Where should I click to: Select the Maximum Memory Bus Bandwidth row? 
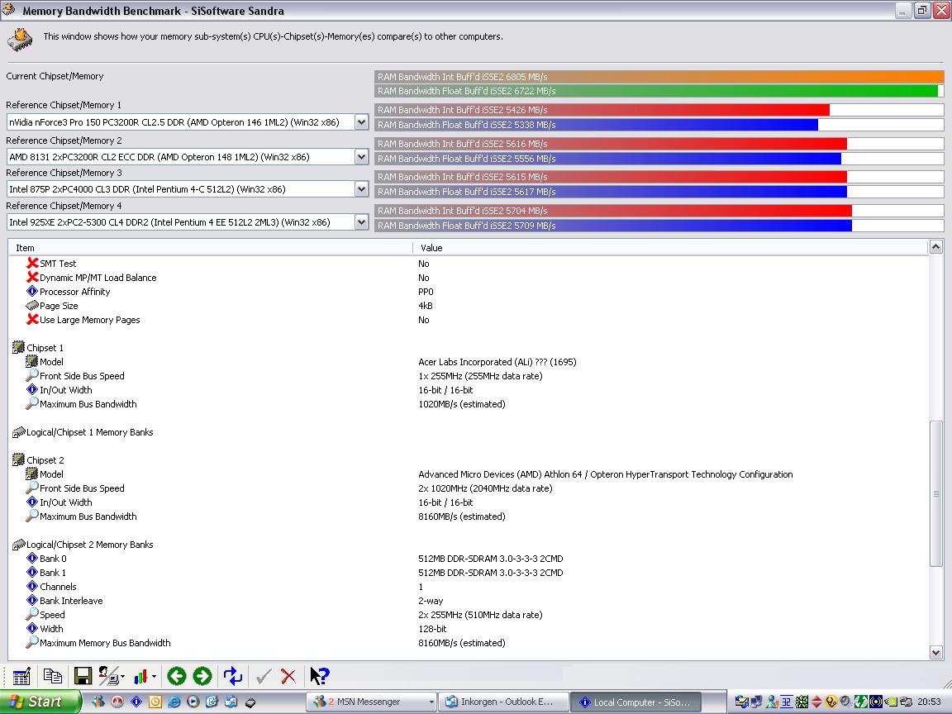469,643
